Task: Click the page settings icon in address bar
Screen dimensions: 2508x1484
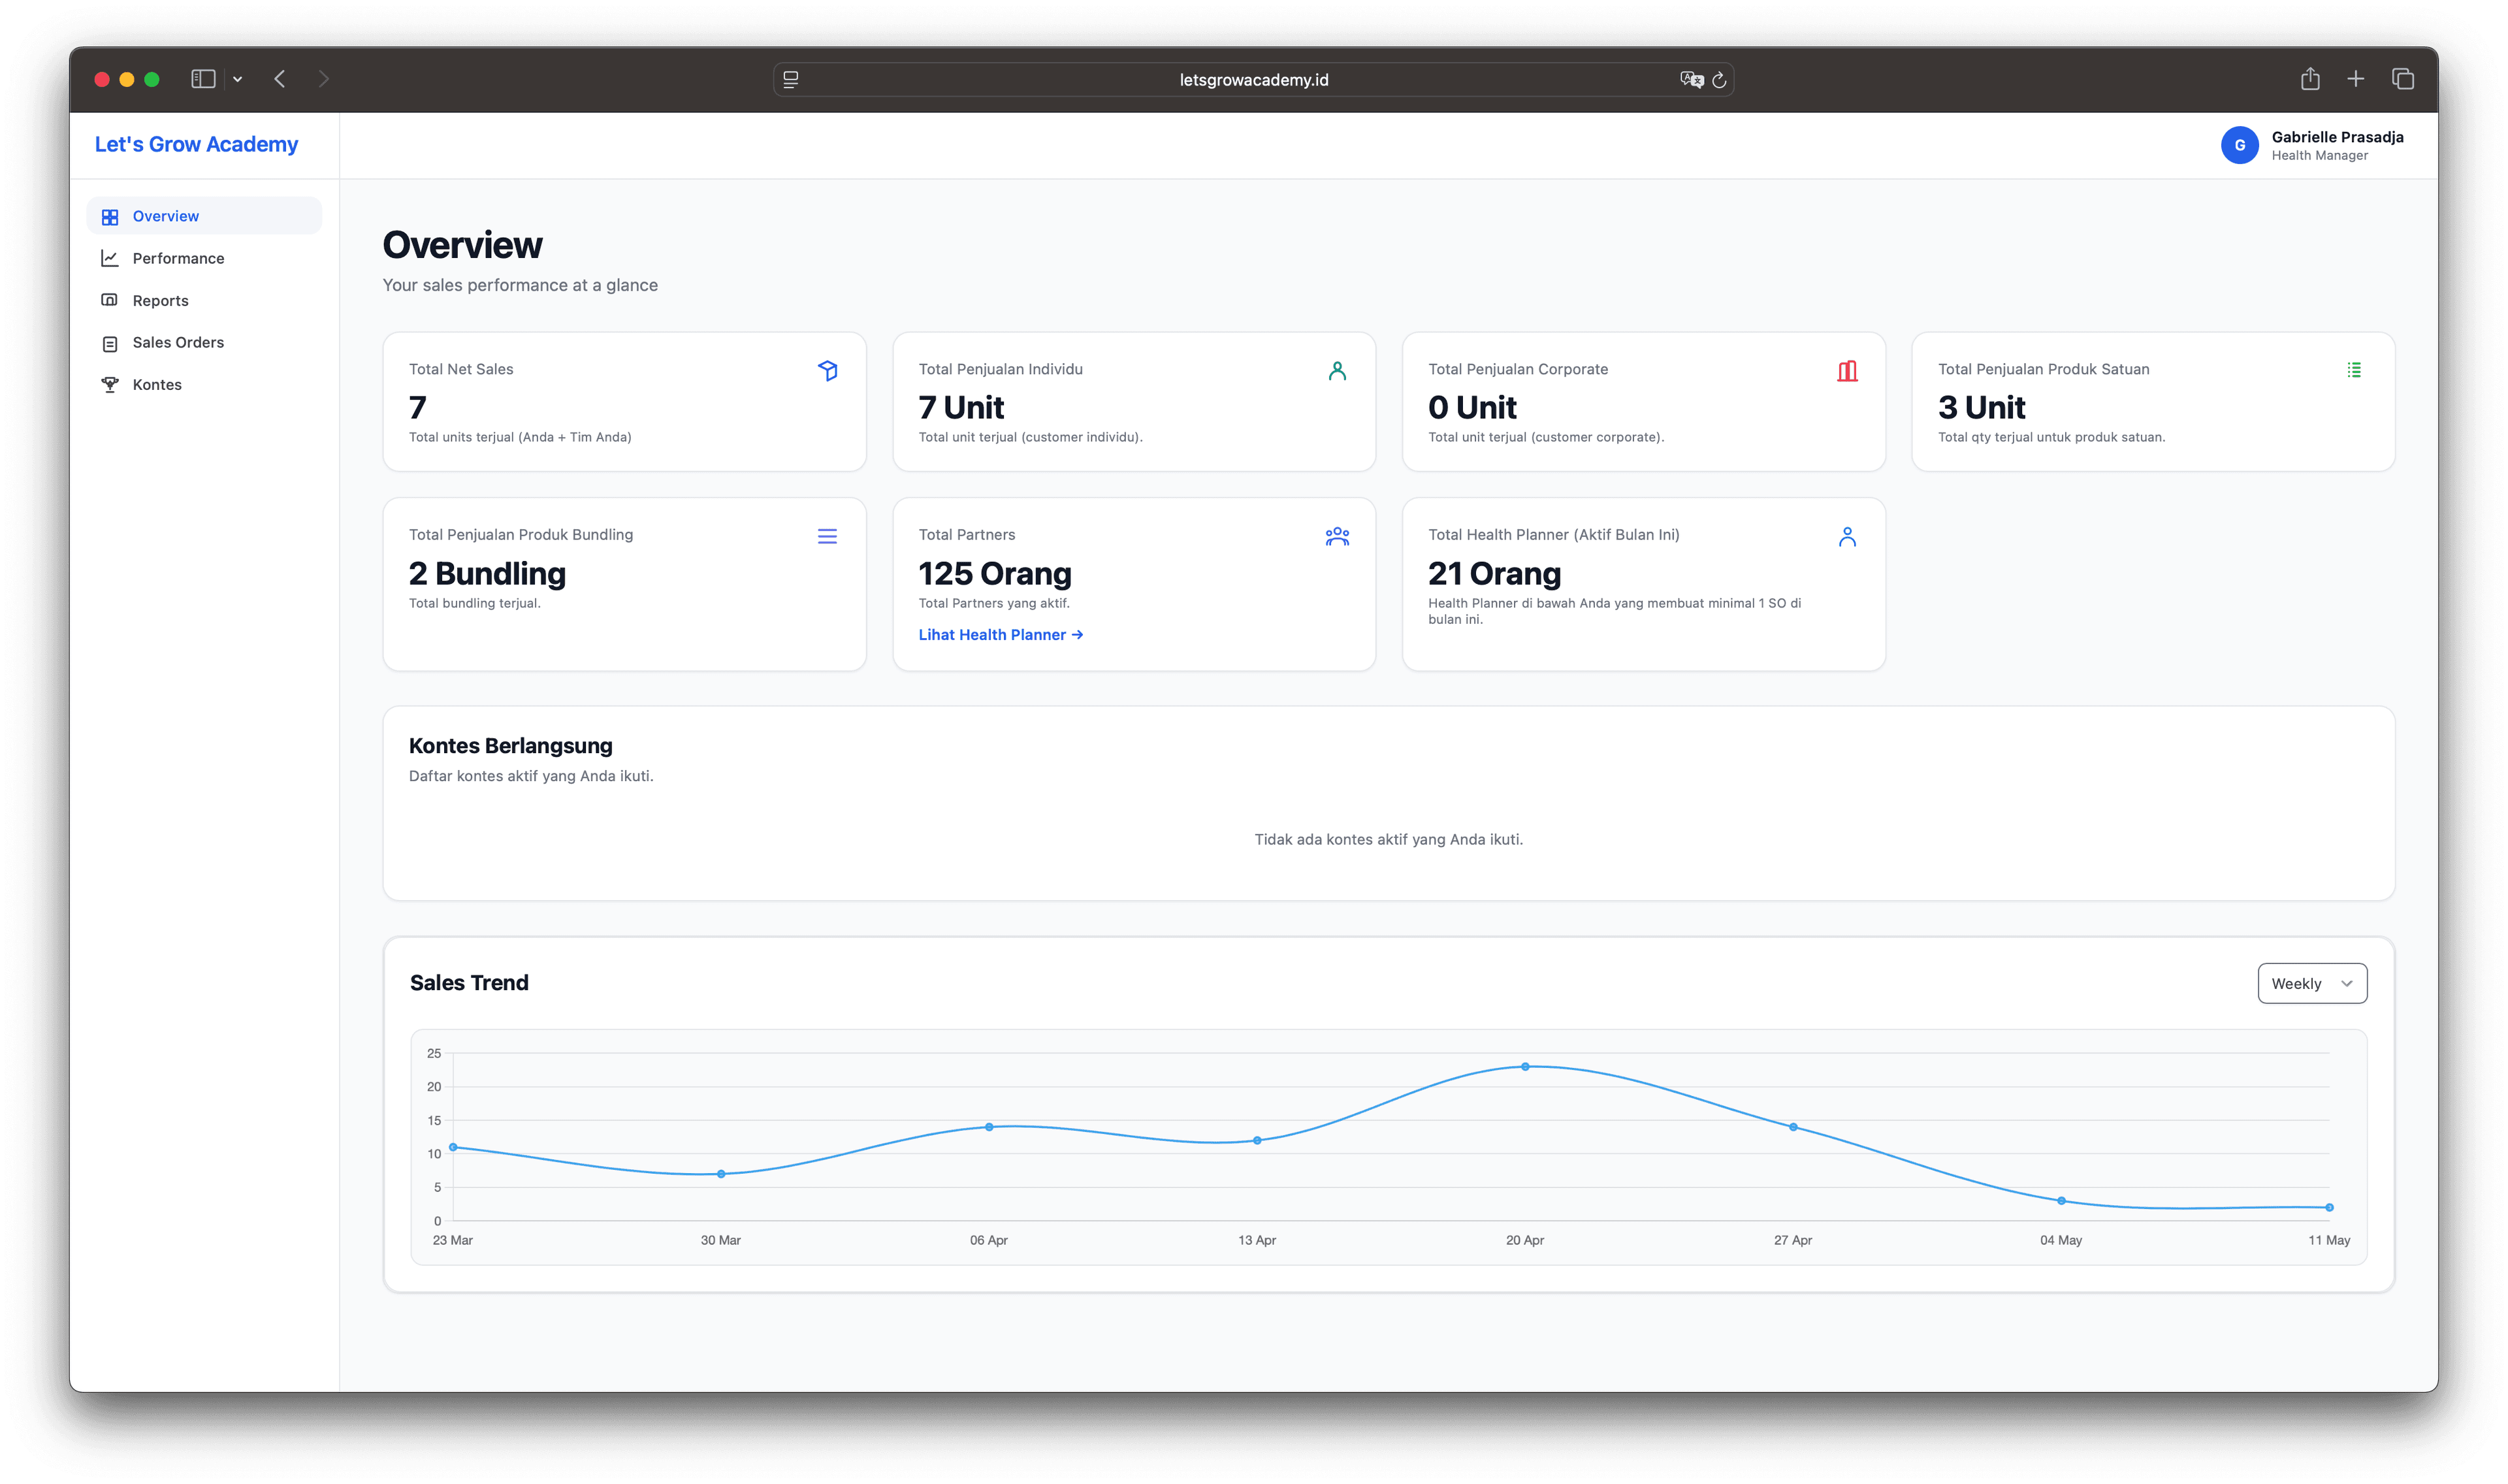Action: point(791,80)
